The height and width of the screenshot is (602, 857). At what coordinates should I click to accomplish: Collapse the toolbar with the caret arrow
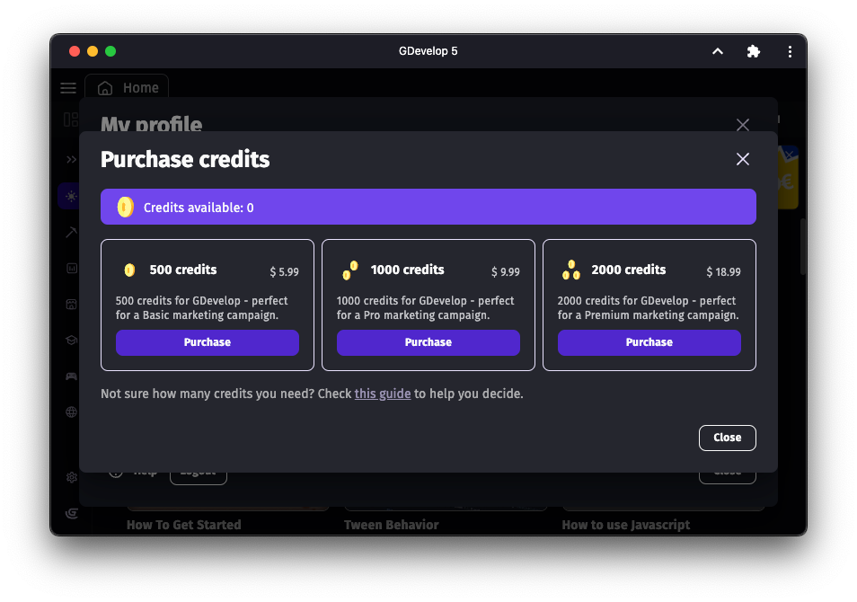tap(717, 51)
